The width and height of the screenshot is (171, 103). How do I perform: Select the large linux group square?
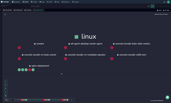point(76,37)
